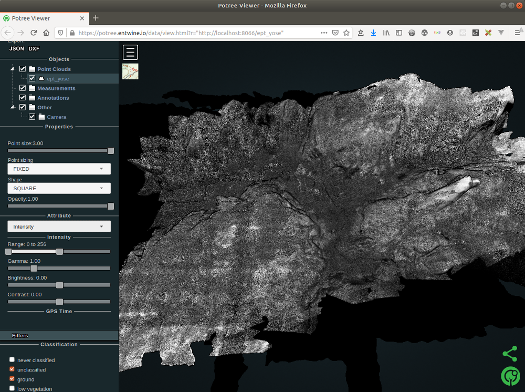Click the Point size slider handle

[110, 151]
